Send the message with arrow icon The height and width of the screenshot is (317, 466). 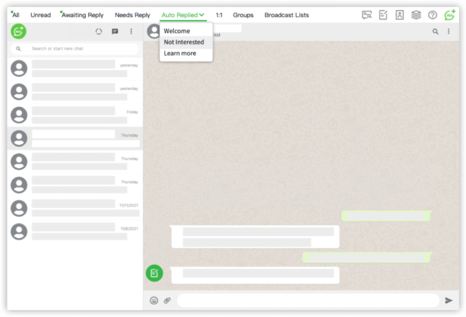pos(449,301)
